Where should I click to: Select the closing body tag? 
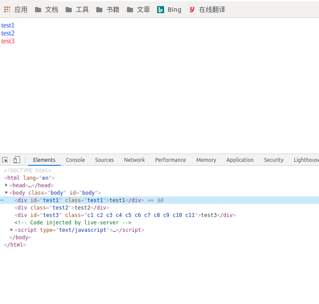tap(20, 238)
